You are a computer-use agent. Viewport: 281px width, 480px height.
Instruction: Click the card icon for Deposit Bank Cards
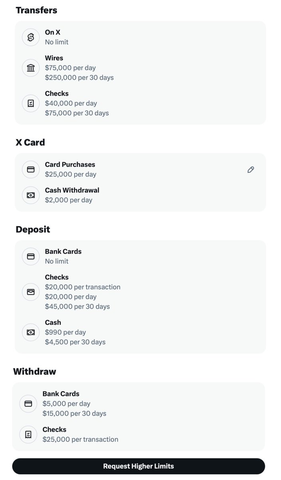click(31, 256)
